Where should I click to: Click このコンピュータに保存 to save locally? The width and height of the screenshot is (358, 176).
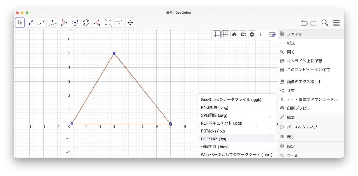[x=308, y=70]
